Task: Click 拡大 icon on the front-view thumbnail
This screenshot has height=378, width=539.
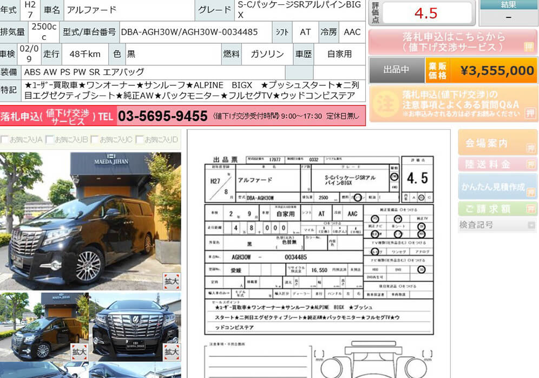Action: click(172, 352)
